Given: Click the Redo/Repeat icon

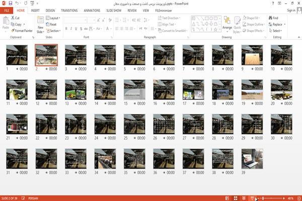Looking at the screenshot, I should click(26, 4).
